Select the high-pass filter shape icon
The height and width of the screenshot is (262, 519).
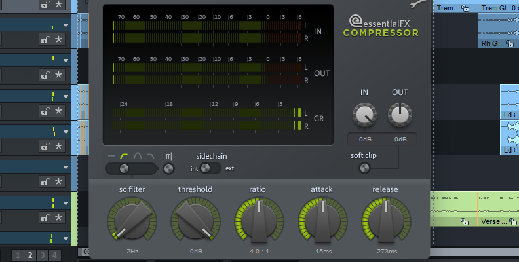[x=124, y=156]
